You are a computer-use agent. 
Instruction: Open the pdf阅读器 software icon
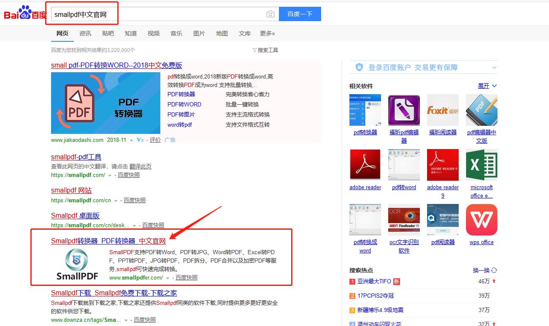coord(443,220)
